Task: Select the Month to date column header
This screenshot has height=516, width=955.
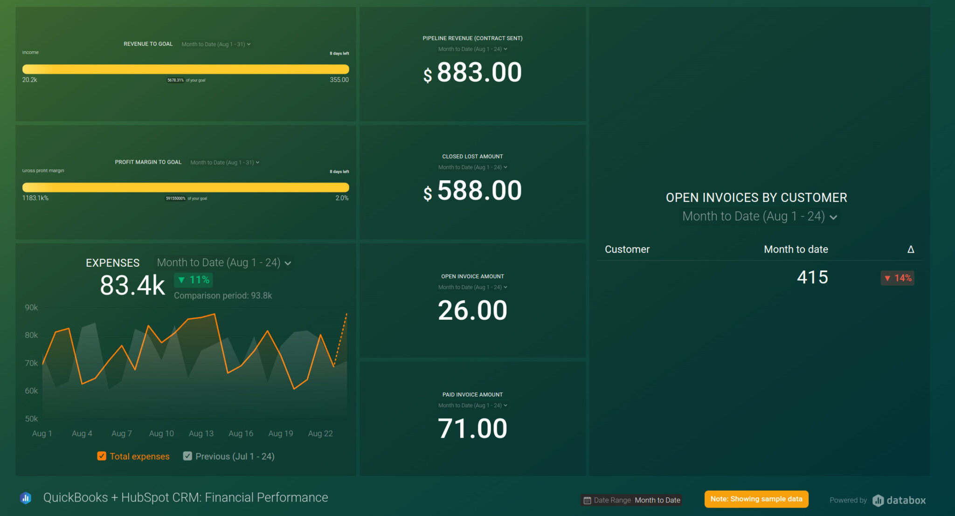Action: (x=796, y=249)
